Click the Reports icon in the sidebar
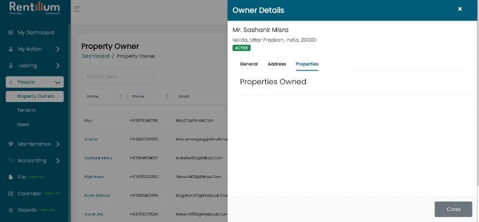The height and width of the screenshot is (222, 479). (x=11, y=210)
